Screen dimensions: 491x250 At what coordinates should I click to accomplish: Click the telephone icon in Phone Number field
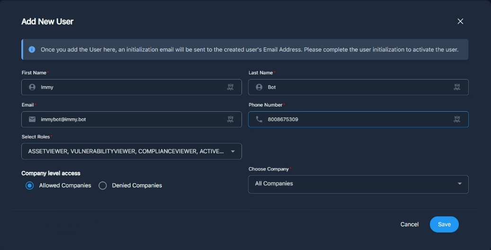259,119
